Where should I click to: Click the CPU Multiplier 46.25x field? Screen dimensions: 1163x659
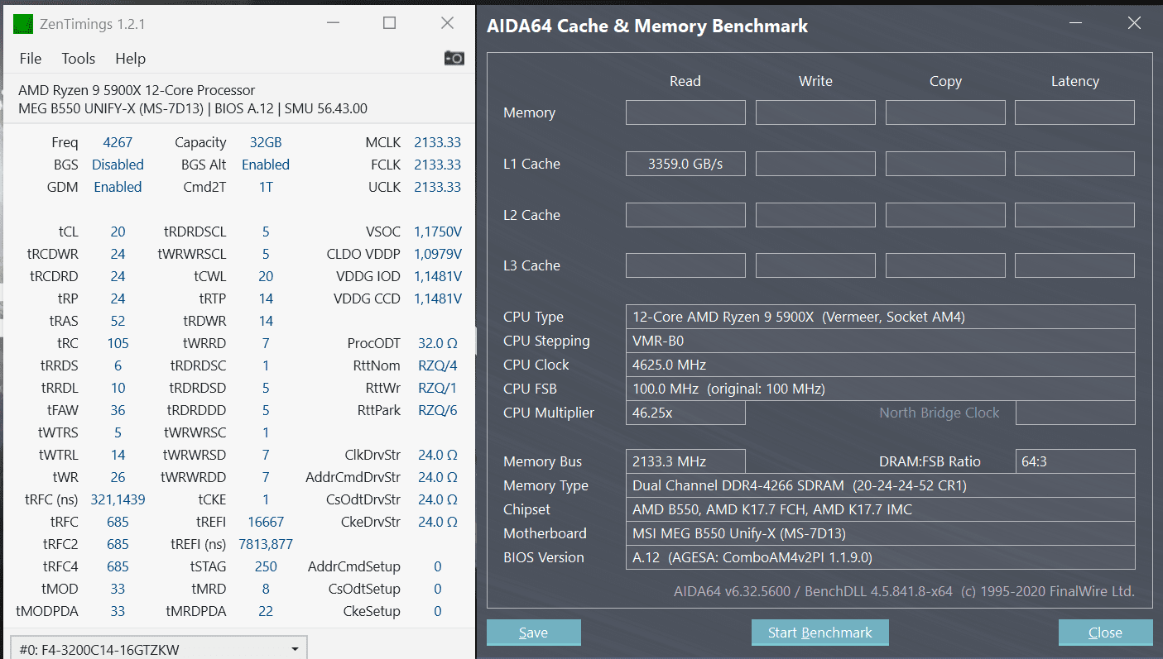coord(685,413)
